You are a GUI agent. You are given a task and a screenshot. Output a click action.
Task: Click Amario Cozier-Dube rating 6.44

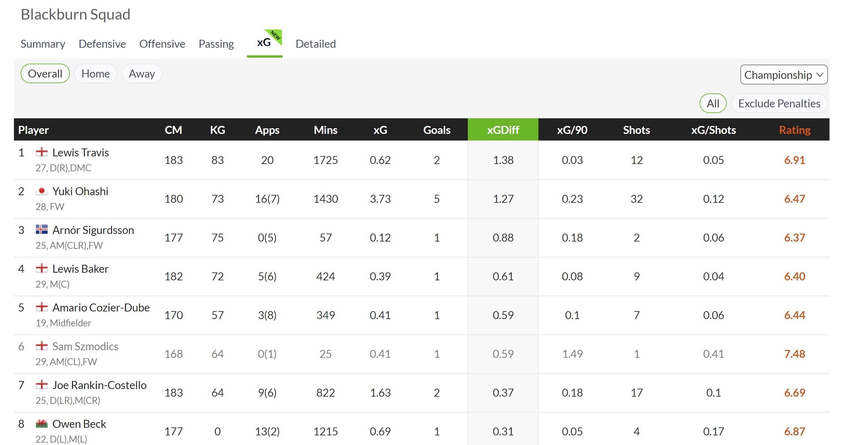coord(795,315)
